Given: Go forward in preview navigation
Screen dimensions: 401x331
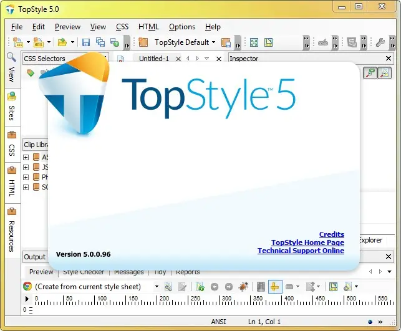Looking at the screenshot, I should pyautogui.click(x=229, y=287).
